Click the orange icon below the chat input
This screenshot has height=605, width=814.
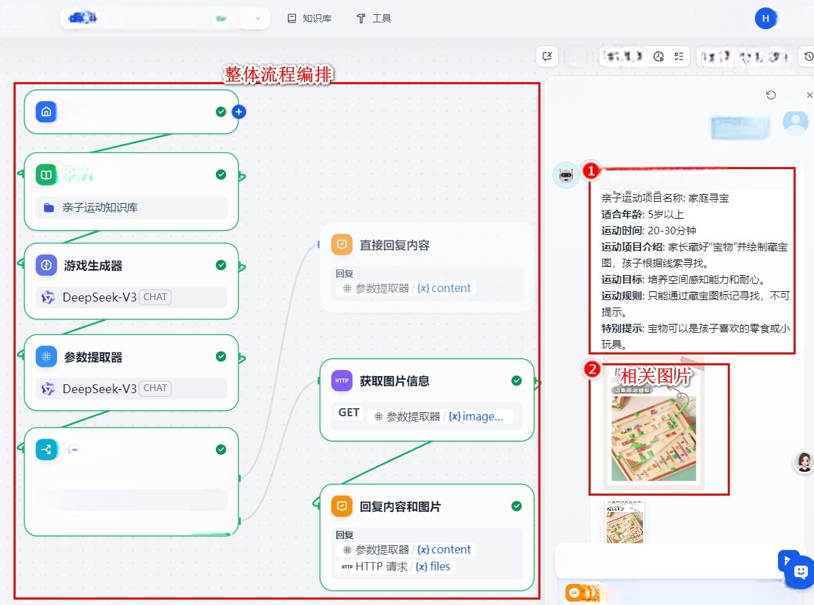(x=574, y=593)
